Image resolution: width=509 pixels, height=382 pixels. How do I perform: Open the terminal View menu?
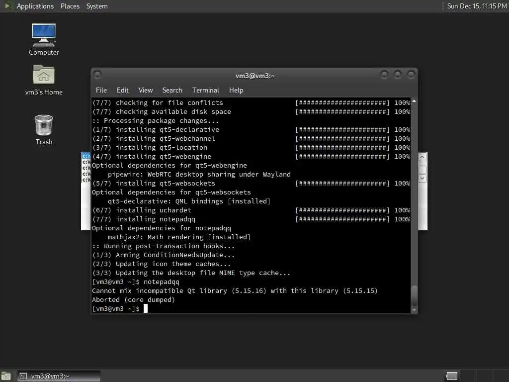point(146,91)
